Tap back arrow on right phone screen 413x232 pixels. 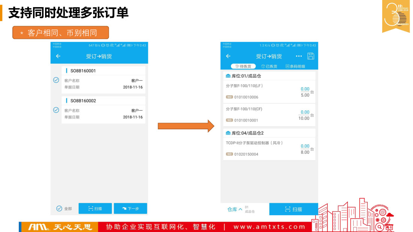228,56
